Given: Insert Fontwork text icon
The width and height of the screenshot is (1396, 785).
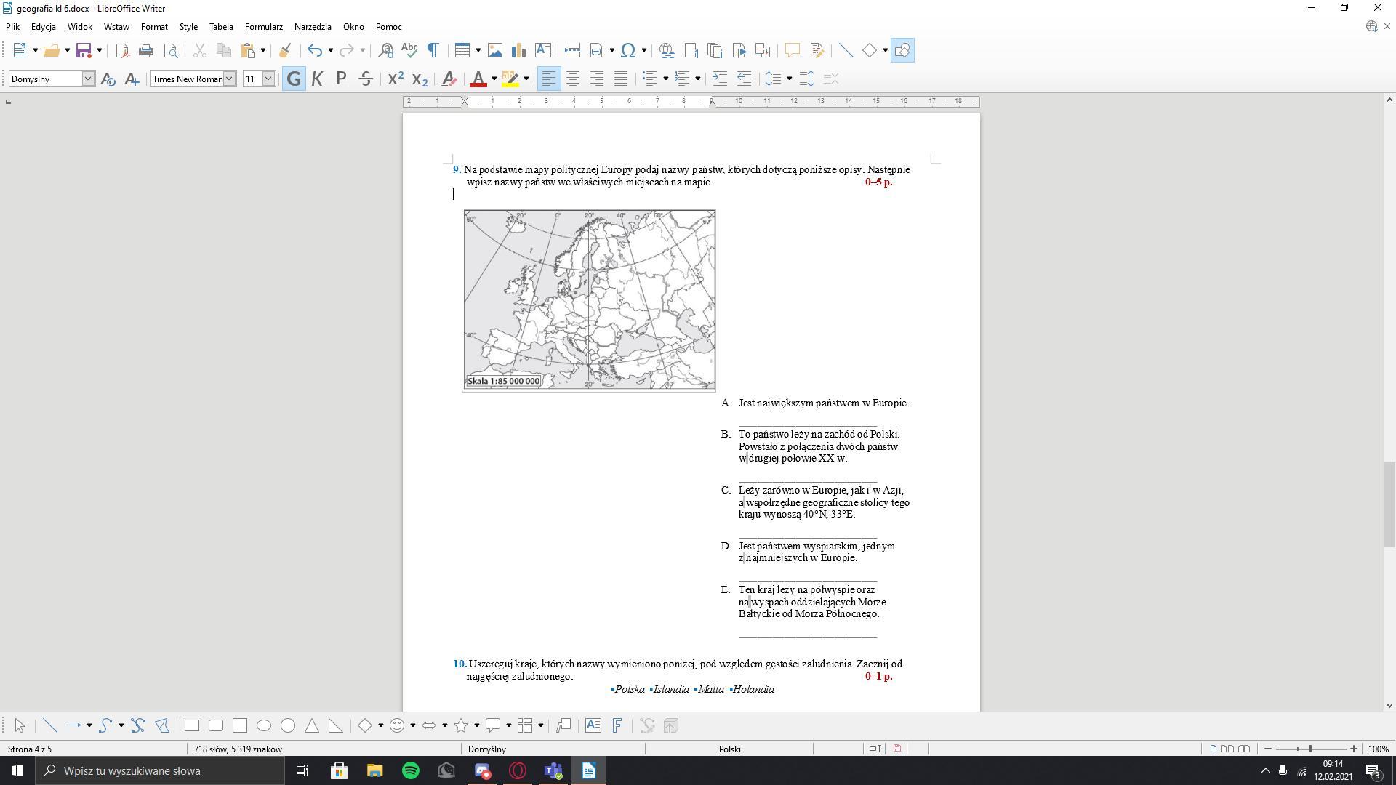Looking at the screenshot, I should tap(617, 725).
